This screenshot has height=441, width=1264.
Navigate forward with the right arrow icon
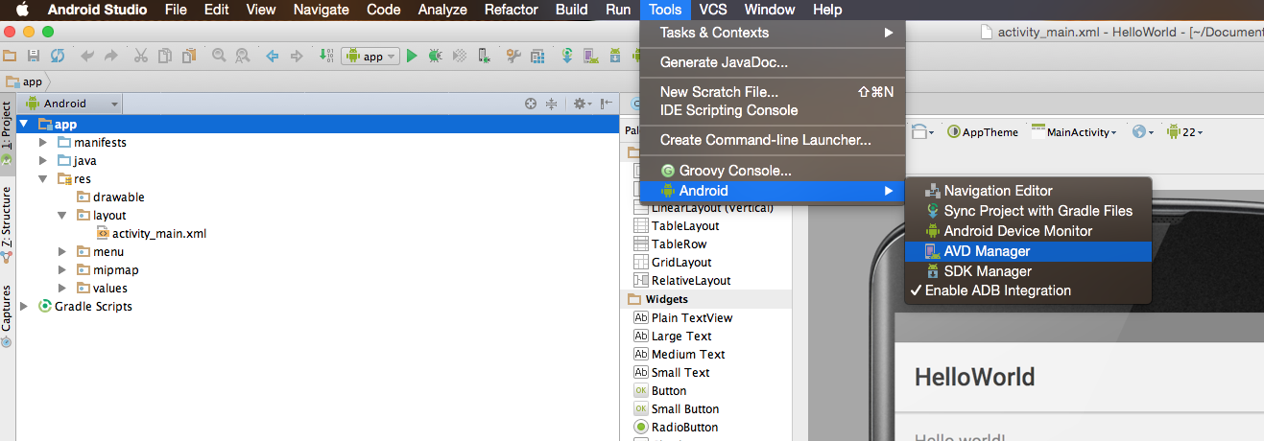pos(296,57)
